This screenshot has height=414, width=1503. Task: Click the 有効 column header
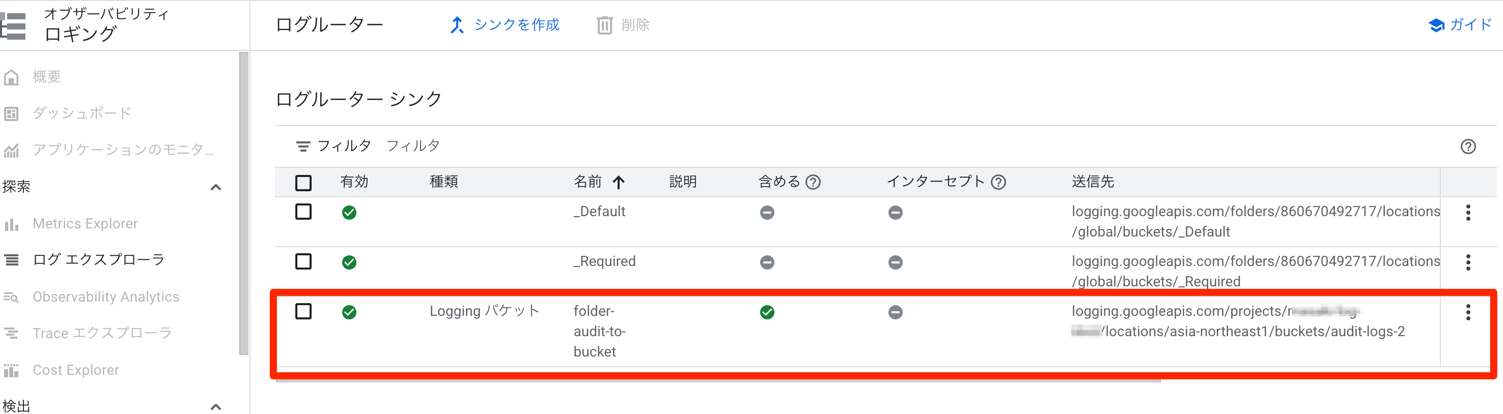pyautogui.click(x=354, y=182)
